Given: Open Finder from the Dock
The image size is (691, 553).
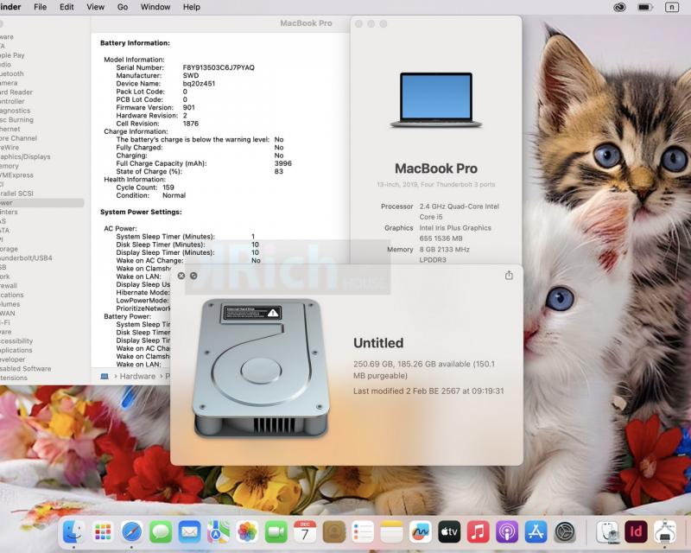Looking at the screenshot, I should 73,531.
